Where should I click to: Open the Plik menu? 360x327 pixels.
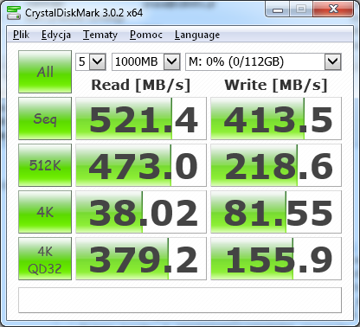point(21,35)
